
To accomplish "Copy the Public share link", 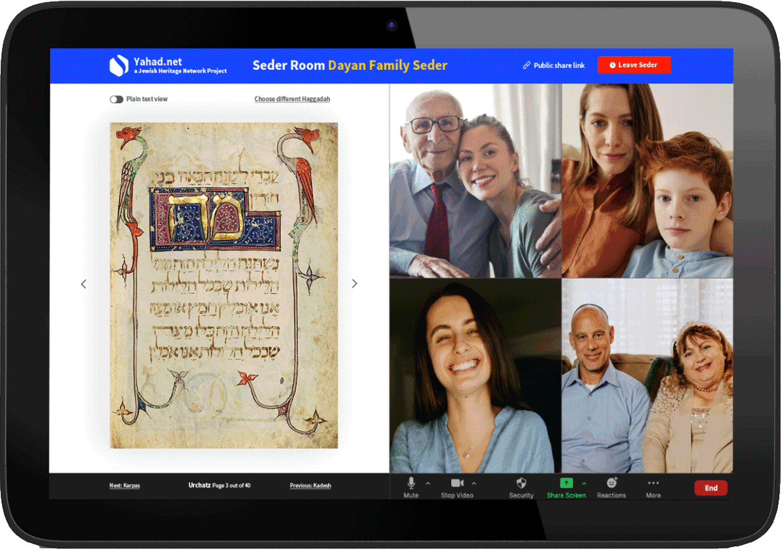I will pyautogui.click(x=559, y=65).
